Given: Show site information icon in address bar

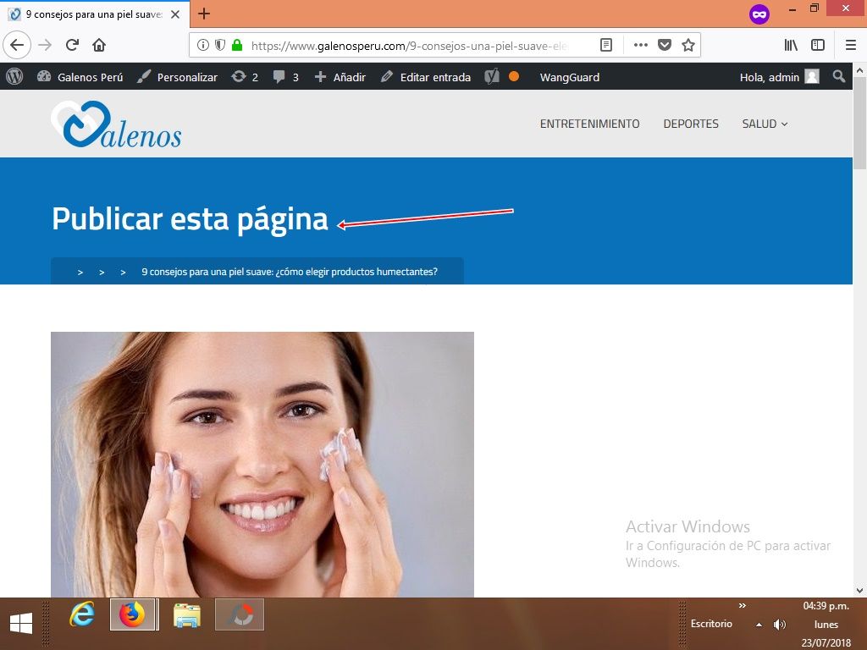Looking at the screenshot, I should click(203, 45).
